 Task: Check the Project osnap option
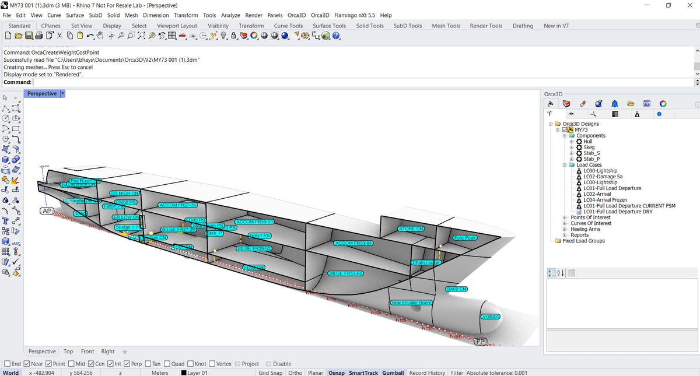[237, 363]
